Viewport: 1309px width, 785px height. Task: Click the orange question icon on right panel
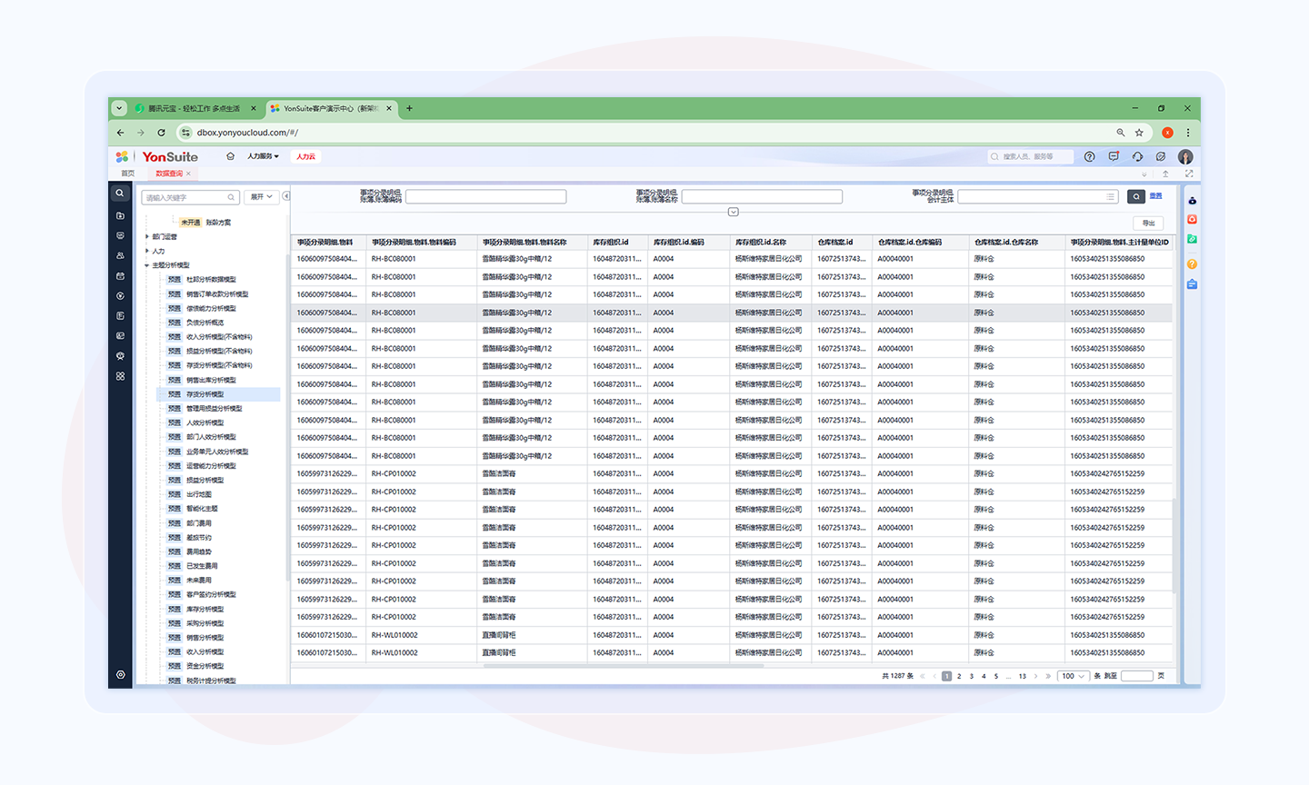1192,264
